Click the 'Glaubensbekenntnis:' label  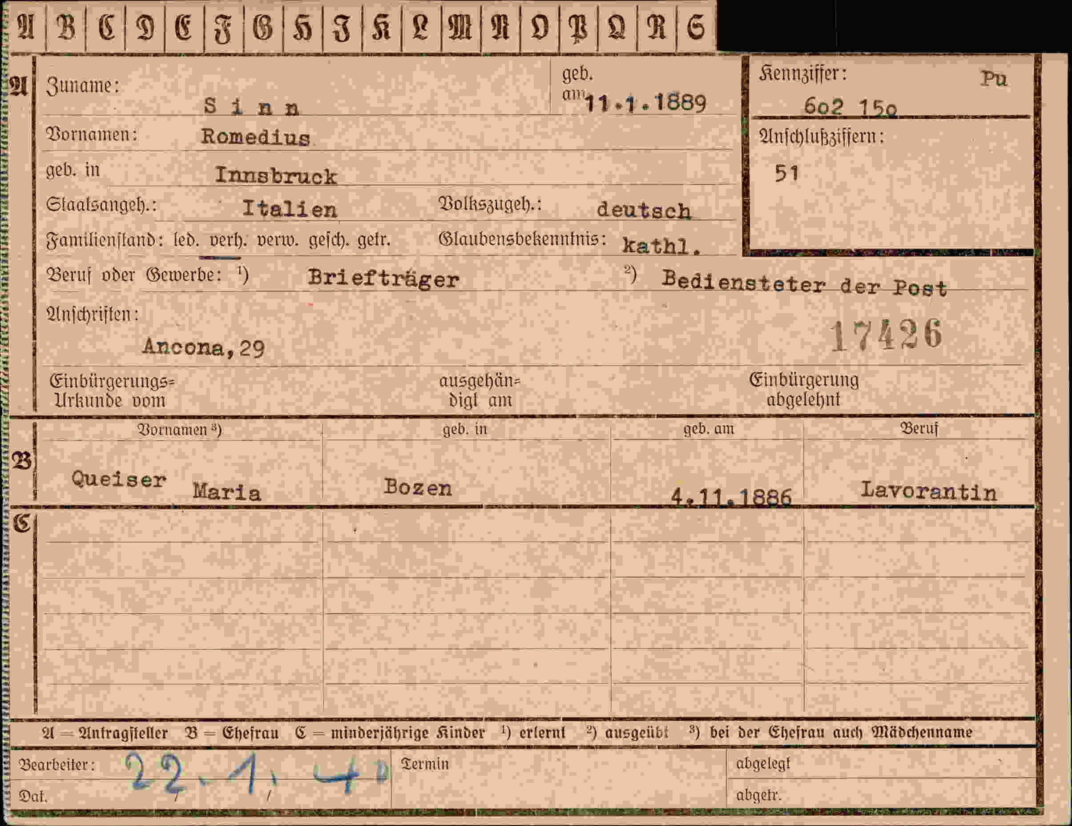(x=522, y=239)
